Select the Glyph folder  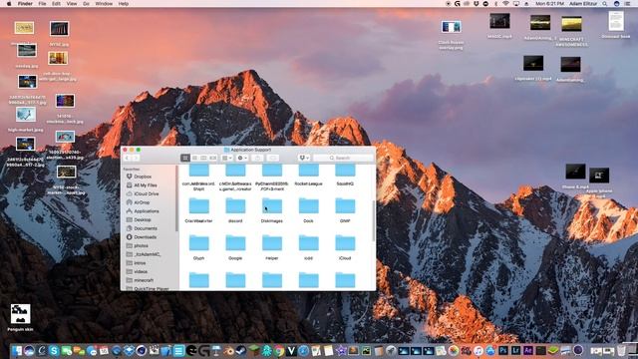click(x=198, y=243)
